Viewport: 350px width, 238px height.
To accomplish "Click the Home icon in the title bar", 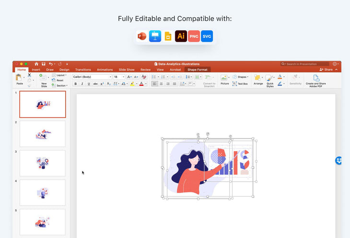I will click(36, 64).
